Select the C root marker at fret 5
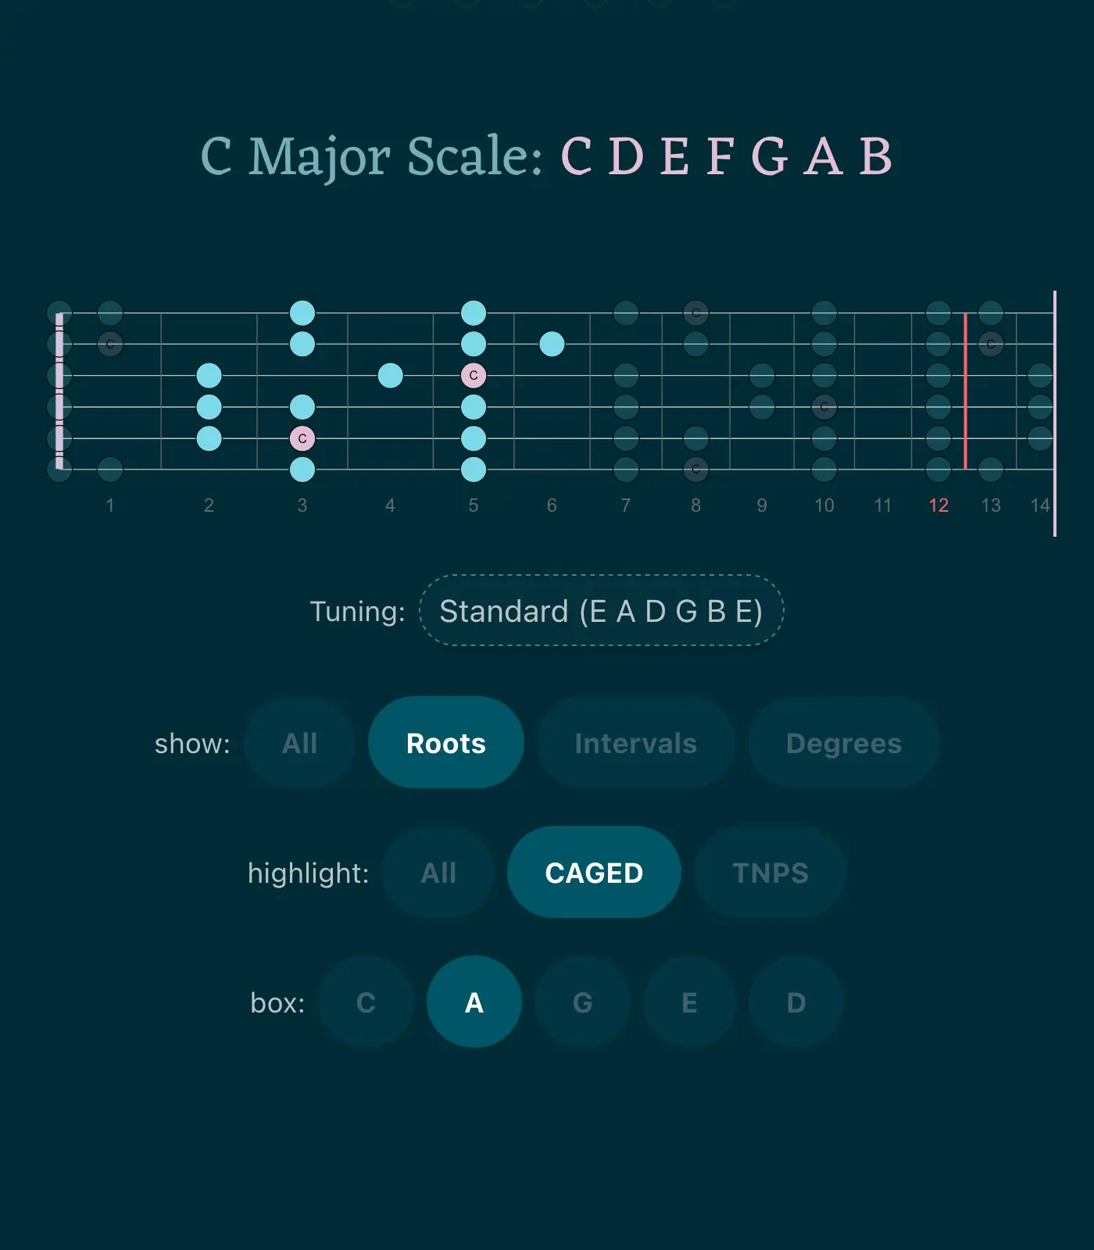This screenshot has height=1250, width=1094. coord(474,375)
